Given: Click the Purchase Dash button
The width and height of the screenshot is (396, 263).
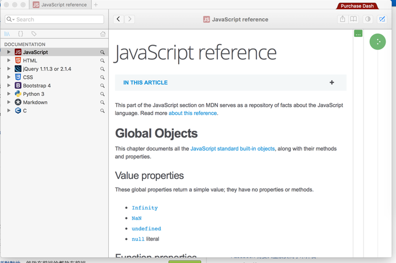Looking at the screenshot, I should pyautogui.click(x=357, y=6).
